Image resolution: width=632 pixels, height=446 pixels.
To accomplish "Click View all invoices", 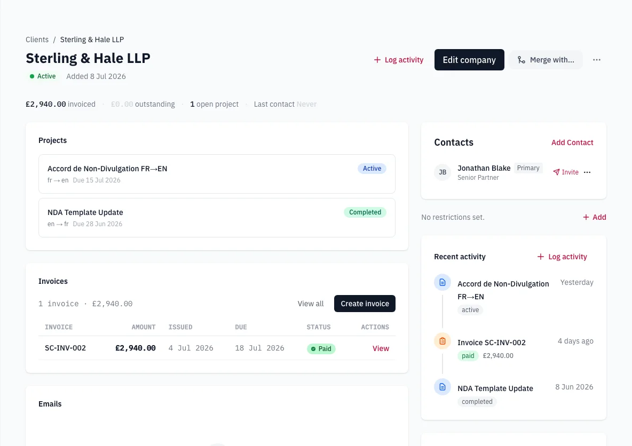I will 310,304.
